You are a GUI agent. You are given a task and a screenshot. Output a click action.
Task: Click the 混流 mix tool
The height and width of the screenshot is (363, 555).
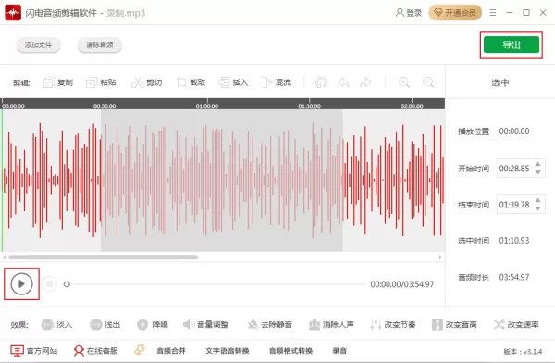277,82
